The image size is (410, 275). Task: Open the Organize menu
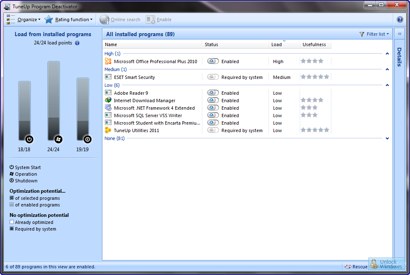click(28, 20)
